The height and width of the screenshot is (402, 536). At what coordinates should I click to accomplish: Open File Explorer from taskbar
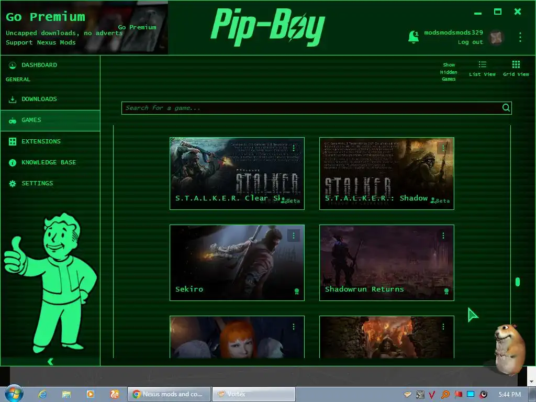point(66,394)
